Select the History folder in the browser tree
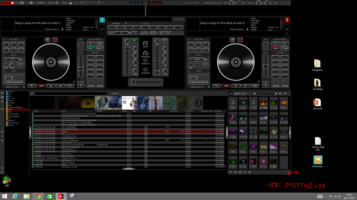Viewport: 357px width, 200px height. (x=10, y=125)
